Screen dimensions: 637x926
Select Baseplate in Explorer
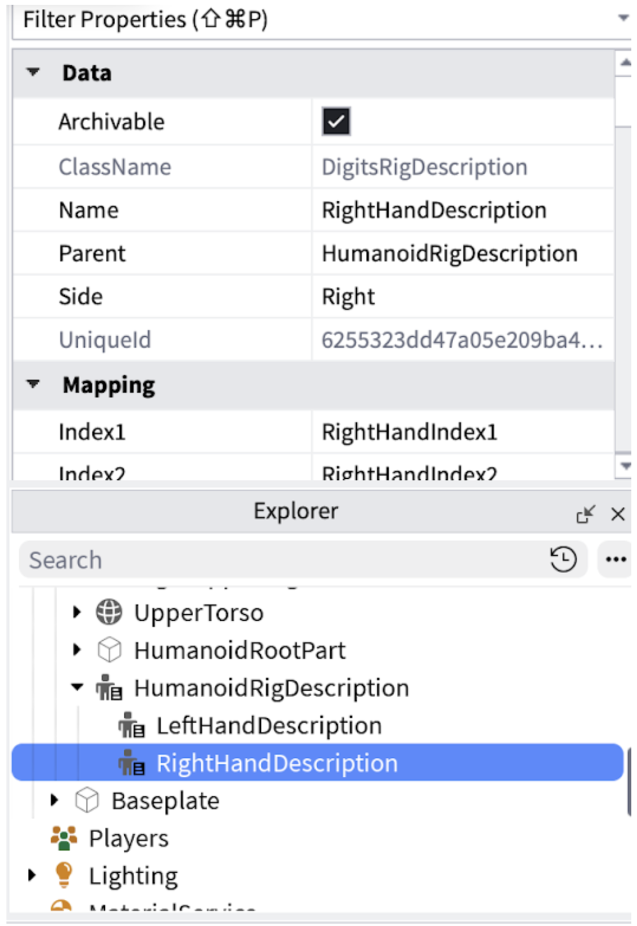click(x=165, y=801)
